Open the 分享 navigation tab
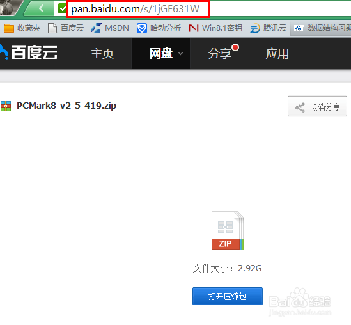Viewport: 351px width, 325px height. [x=219, y=54]
